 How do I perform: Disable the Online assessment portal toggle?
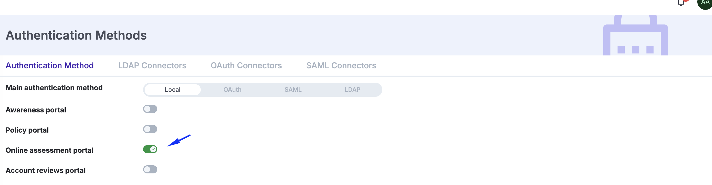tap(150, 149)
